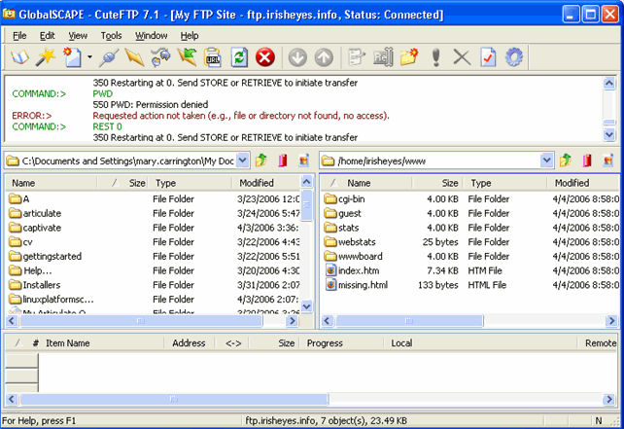Screen dimensions: 624x429
Task: Open the Edit menu
Action: pyautogui.click(x=47, y=36)
